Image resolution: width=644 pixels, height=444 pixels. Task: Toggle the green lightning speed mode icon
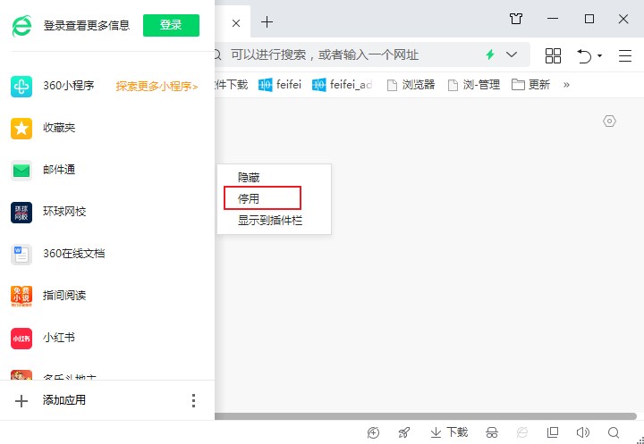tap(490, 54)
